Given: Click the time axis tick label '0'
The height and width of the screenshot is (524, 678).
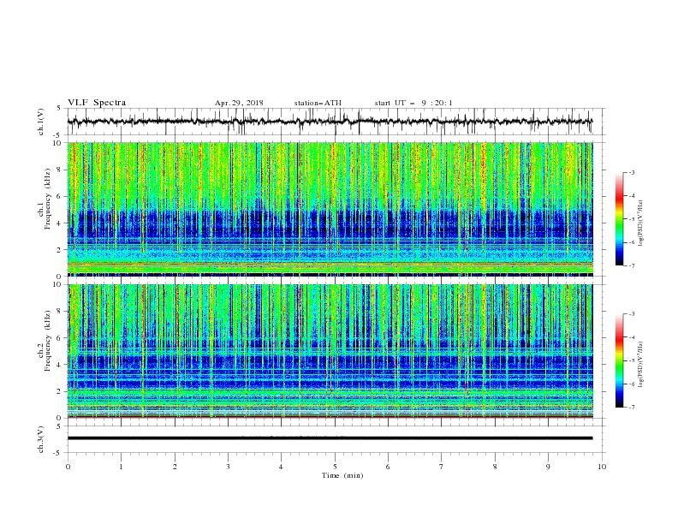Looking at the screenshot, I should [x=68, y=467].
